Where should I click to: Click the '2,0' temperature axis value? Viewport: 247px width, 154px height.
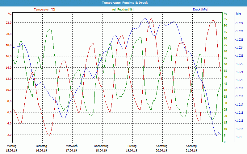[x=9, y=135]
